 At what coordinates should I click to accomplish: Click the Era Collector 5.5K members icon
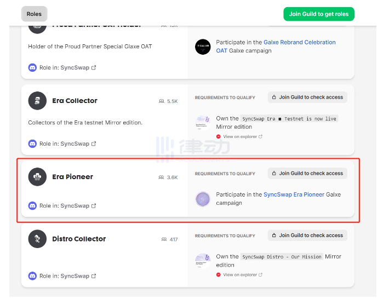coord(162,101)
